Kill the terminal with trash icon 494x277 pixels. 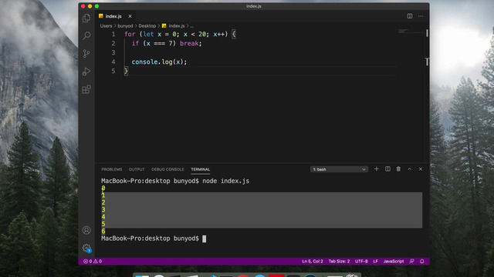click(398, 169)
